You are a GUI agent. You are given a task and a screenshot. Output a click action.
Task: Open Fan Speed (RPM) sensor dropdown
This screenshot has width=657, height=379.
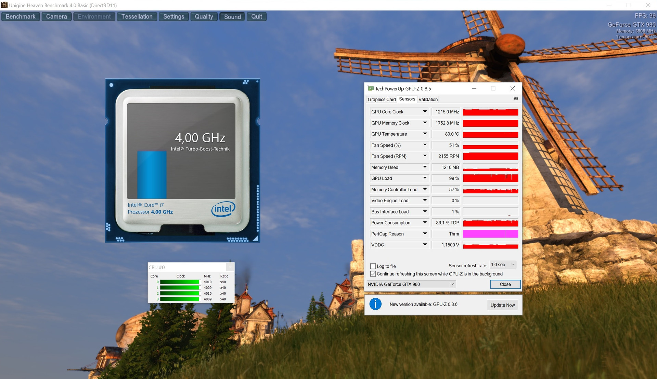pyautogui.click(x=425, y=156)
